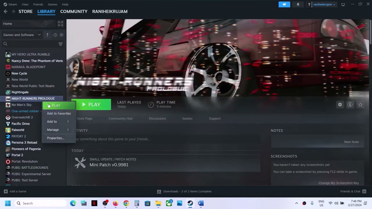
Task: Open Friends & Chat icon
Action: tap(364, 191)
